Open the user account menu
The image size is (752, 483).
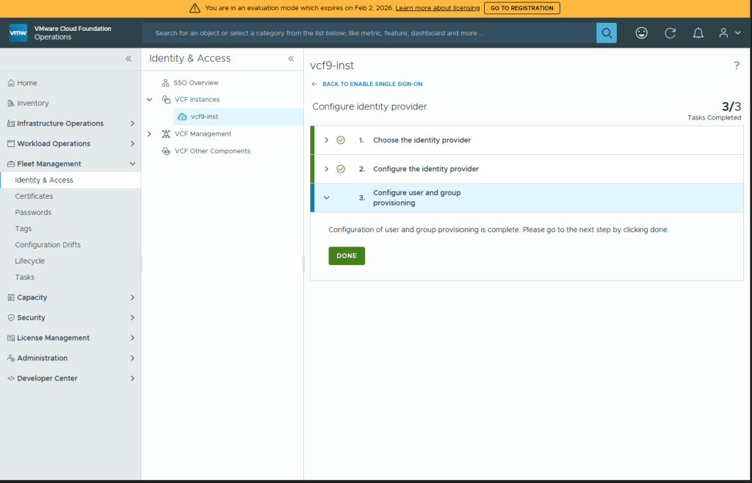[x=728, y=33]
